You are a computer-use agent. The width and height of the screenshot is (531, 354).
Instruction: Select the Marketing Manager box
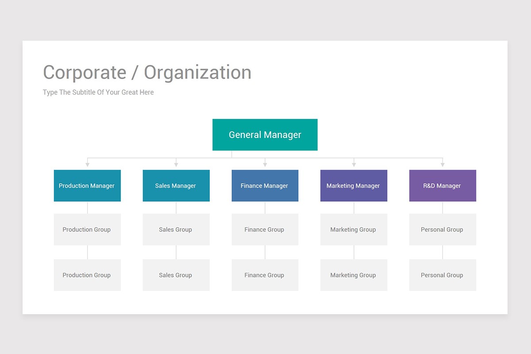354,186
